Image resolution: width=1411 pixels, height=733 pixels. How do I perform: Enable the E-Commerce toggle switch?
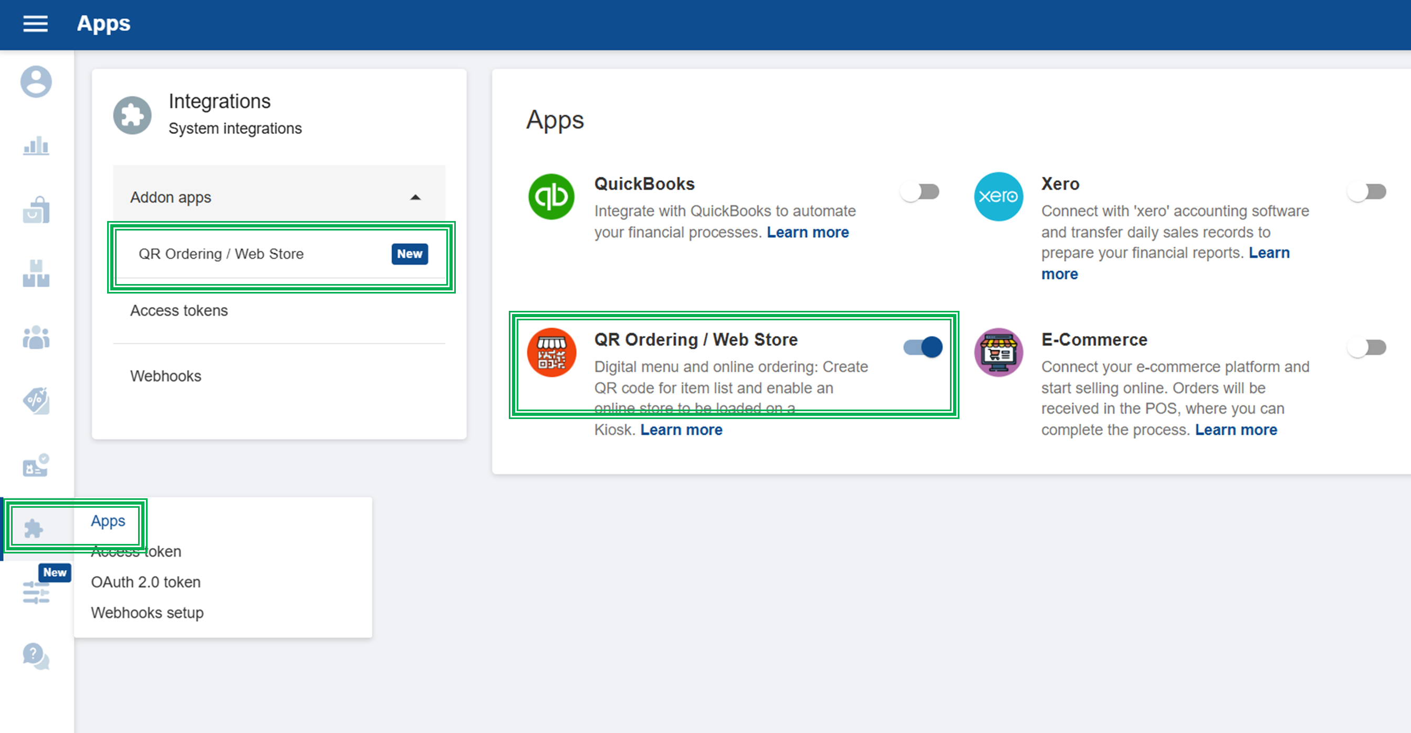(x=1367, y=347)
